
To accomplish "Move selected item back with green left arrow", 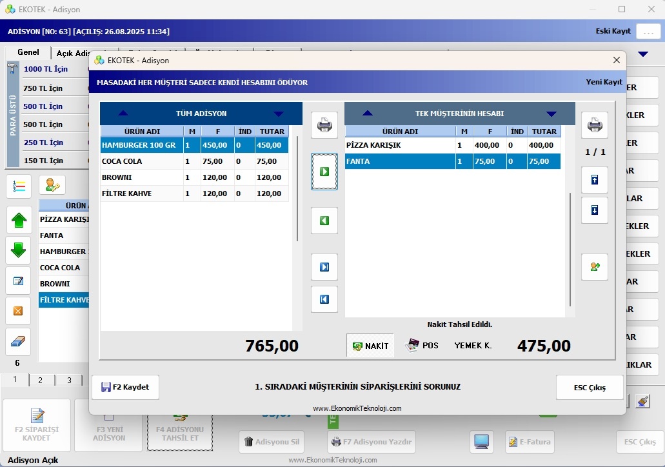I will (x=324, y=221).
